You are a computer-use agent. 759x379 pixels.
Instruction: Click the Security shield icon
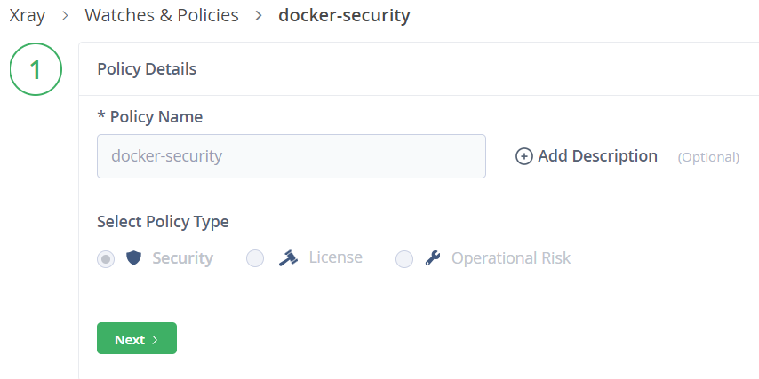click(x=133, y=258)
